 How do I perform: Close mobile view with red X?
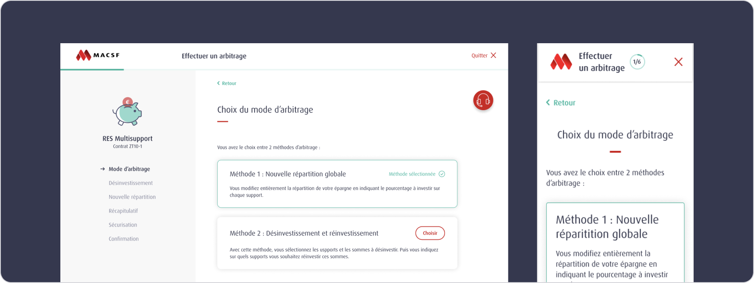click(x=678, y=62)
